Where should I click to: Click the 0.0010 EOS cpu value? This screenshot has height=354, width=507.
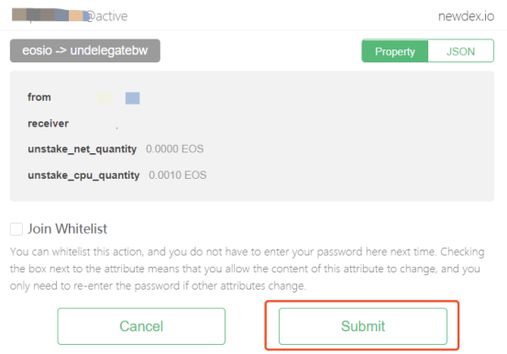pos(178,175)
